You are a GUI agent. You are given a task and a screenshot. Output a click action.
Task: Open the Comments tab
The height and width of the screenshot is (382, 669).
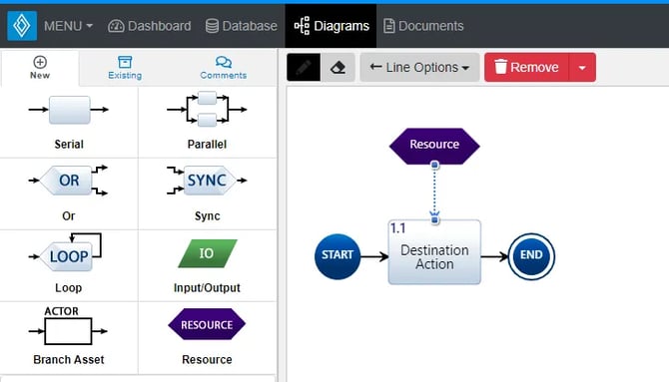223,68
